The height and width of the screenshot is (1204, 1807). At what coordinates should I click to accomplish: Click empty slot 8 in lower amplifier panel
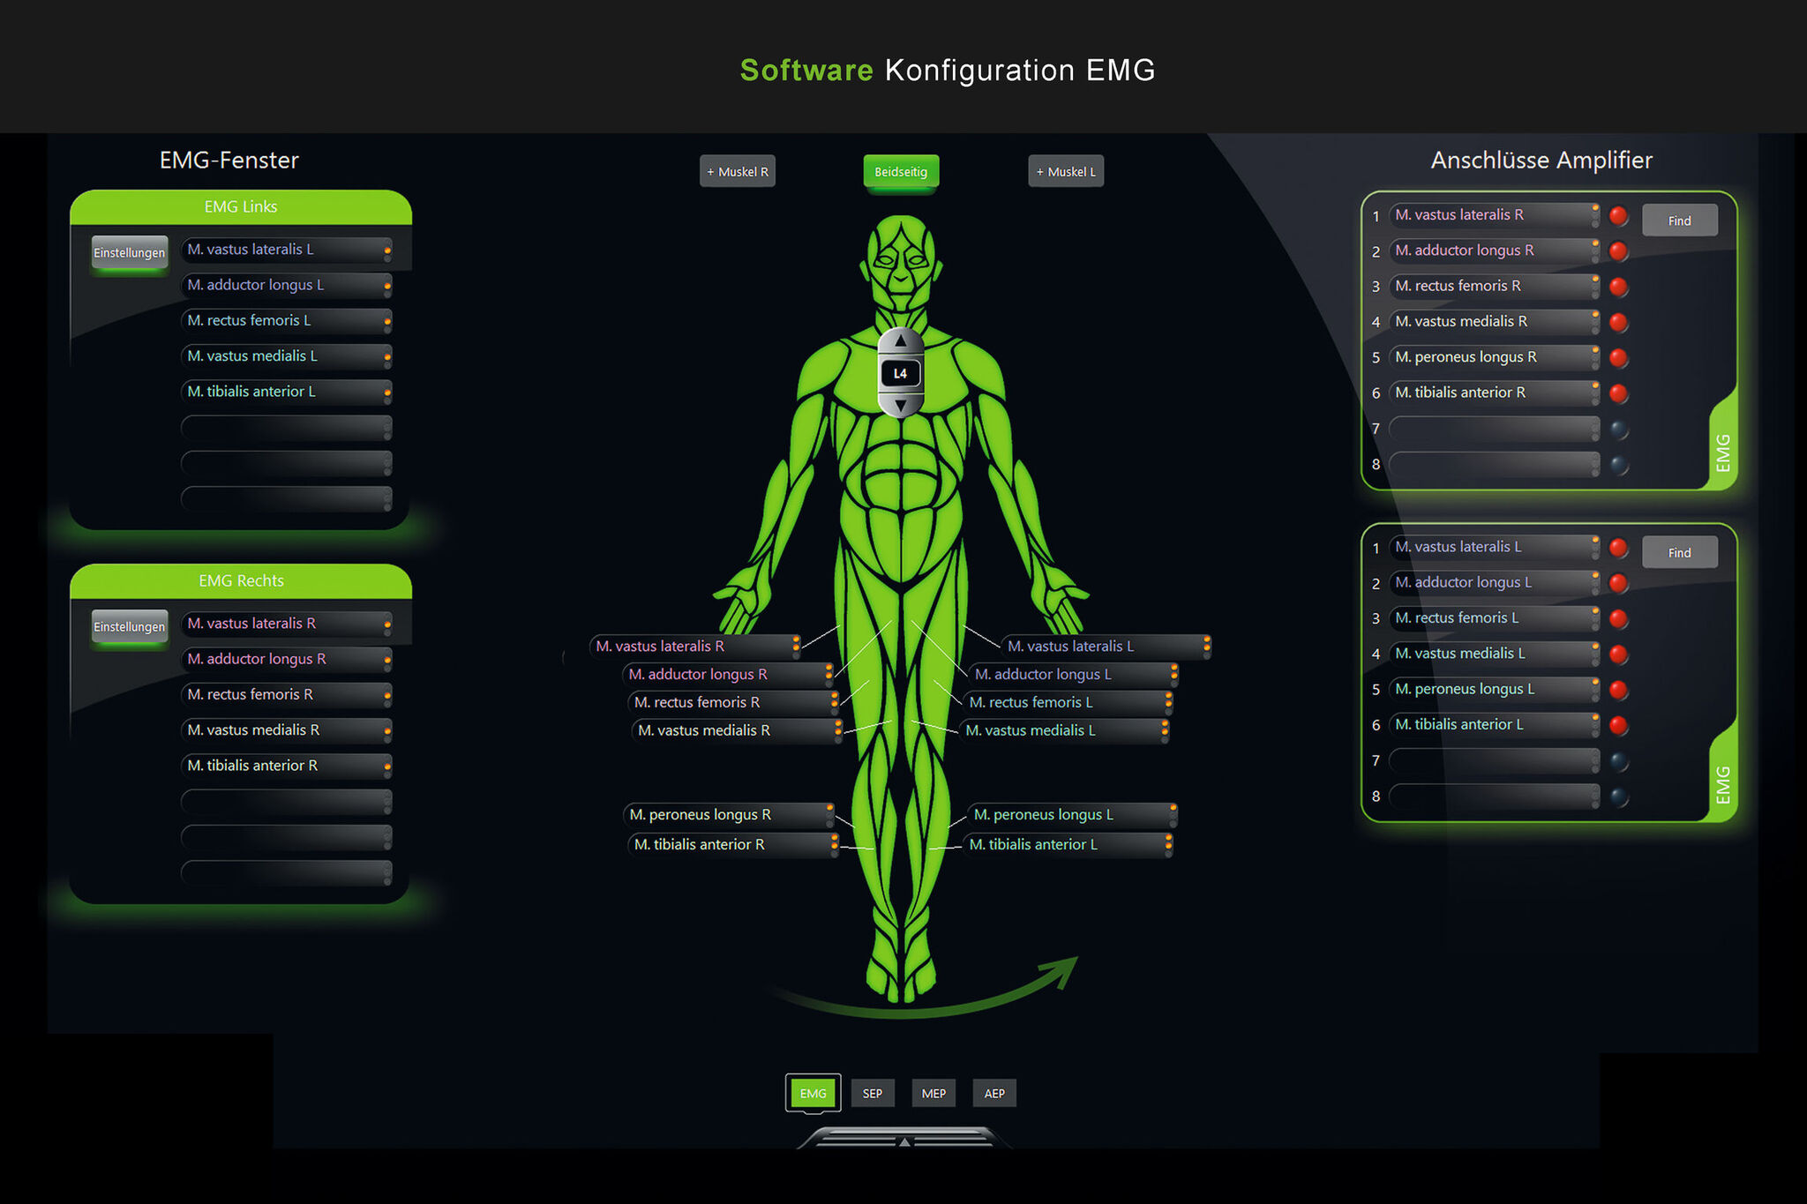[1493, 796]
